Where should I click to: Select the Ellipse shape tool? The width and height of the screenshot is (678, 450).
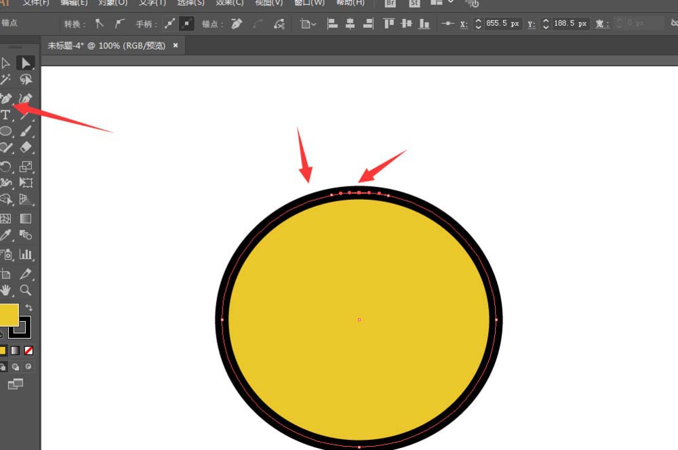6,131
